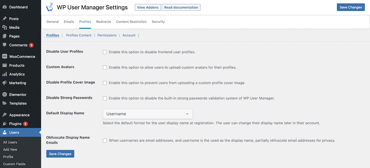This screenshot has height=168, width=370.
Task: Click the Elementor circle icon
Action: point(4,95)
